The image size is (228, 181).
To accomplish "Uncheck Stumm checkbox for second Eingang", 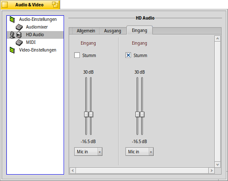I will coord(128,55).
